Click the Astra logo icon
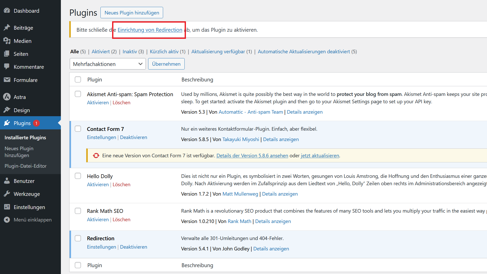 [x=7, y=97]
